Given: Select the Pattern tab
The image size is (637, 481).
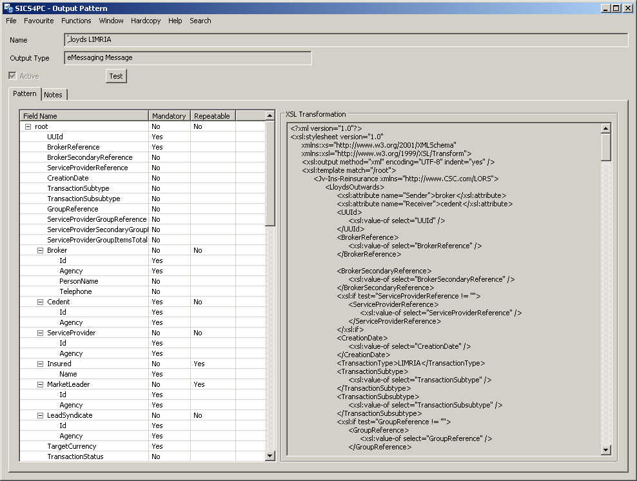Looking at the screenshot, I should click(x=25, y=94).
